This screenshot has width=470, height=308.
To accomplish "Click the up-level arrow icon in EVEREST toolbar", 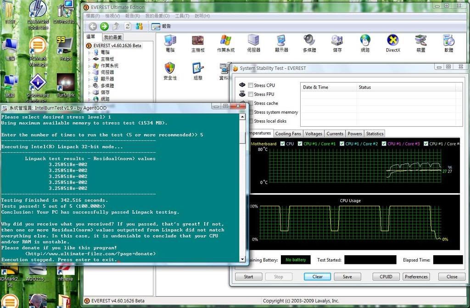I will tap(116, 26).
